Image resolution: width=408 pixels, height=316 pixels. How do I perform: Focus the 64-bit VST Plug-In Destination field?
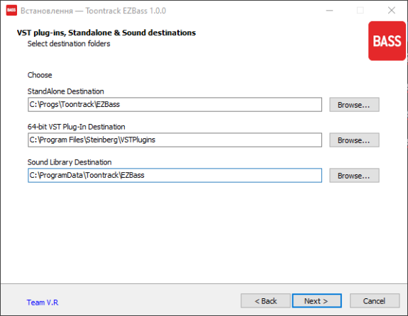175,140
